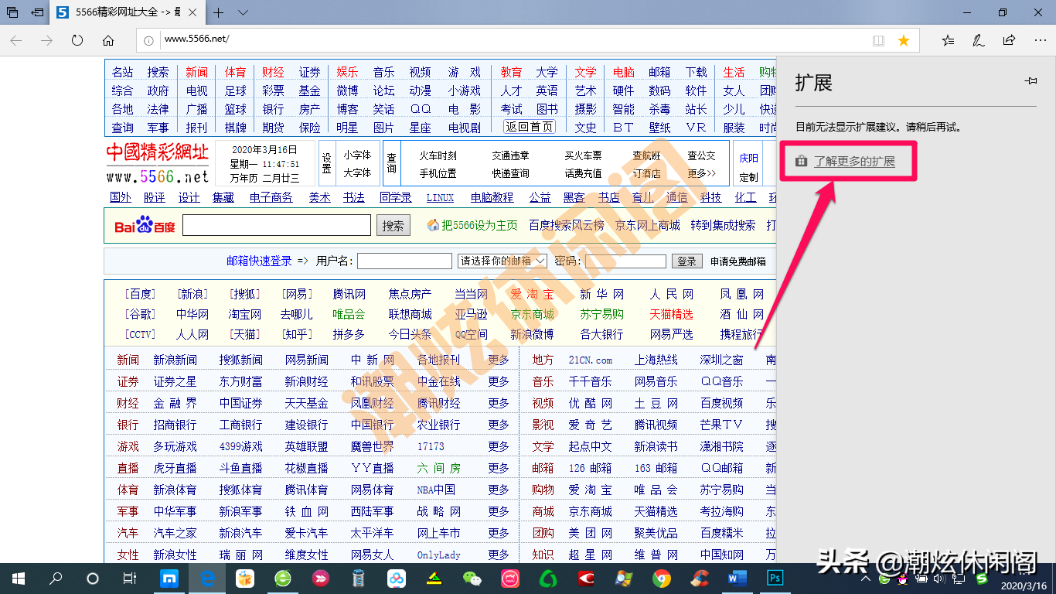Click 了解更多的扩展 link
The height and width of the screenshot is (594, 1056).
point(854,162)
